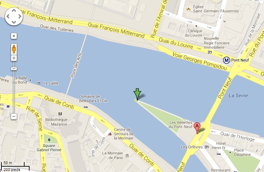
Task: Click the orange Street View pegman
Action: pos(14,49)
